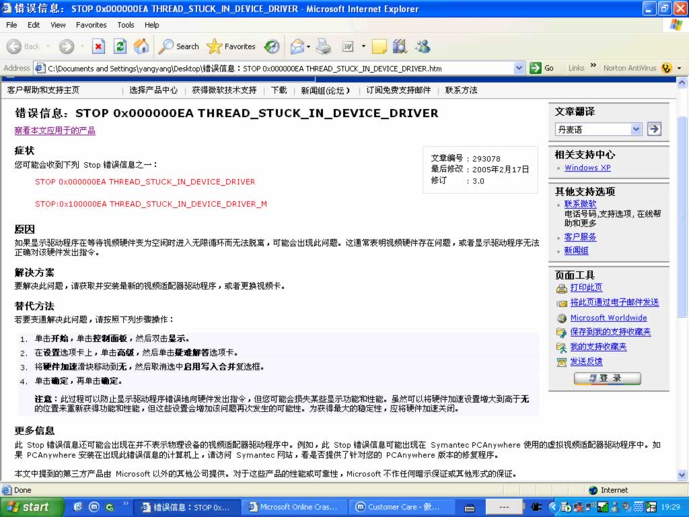Open the History toolbar icon
Viewport: 689px width, 517px height.
point(272,46)
